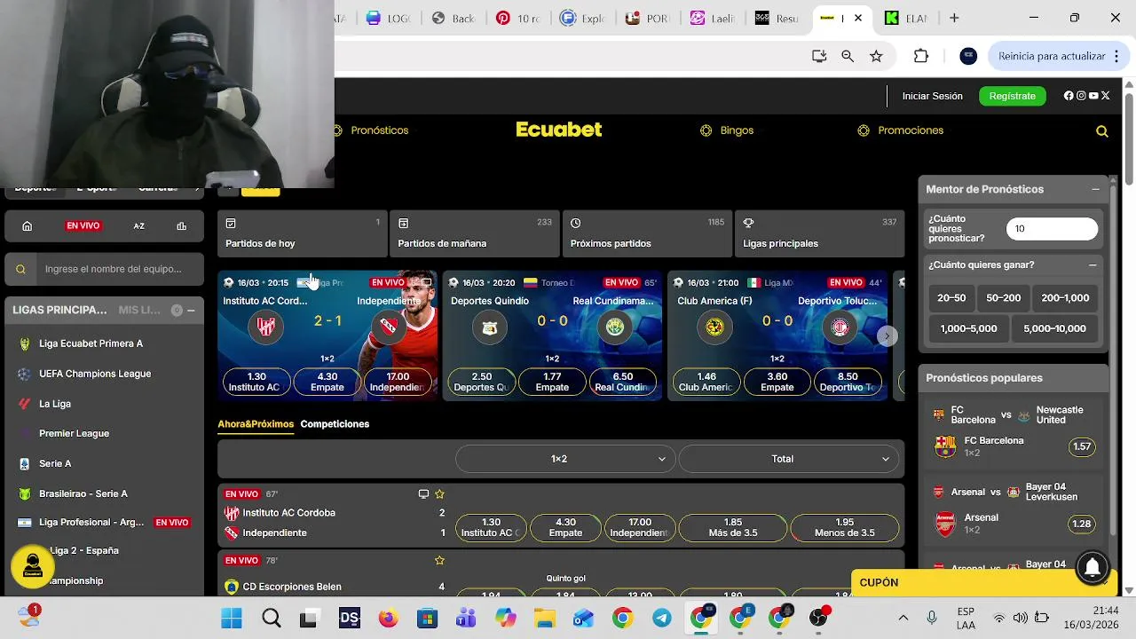The width and height of the screenshot is (1136, 639).
Task: Select the 1,000-5,000 winnings range
Action: click(969, 328)
